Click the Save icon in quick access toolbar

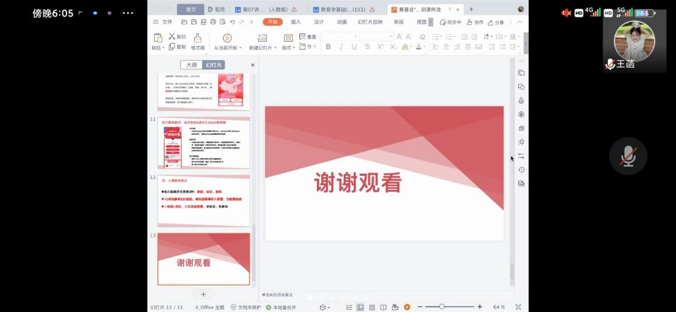pyautogui.click(x=194, y=22)
